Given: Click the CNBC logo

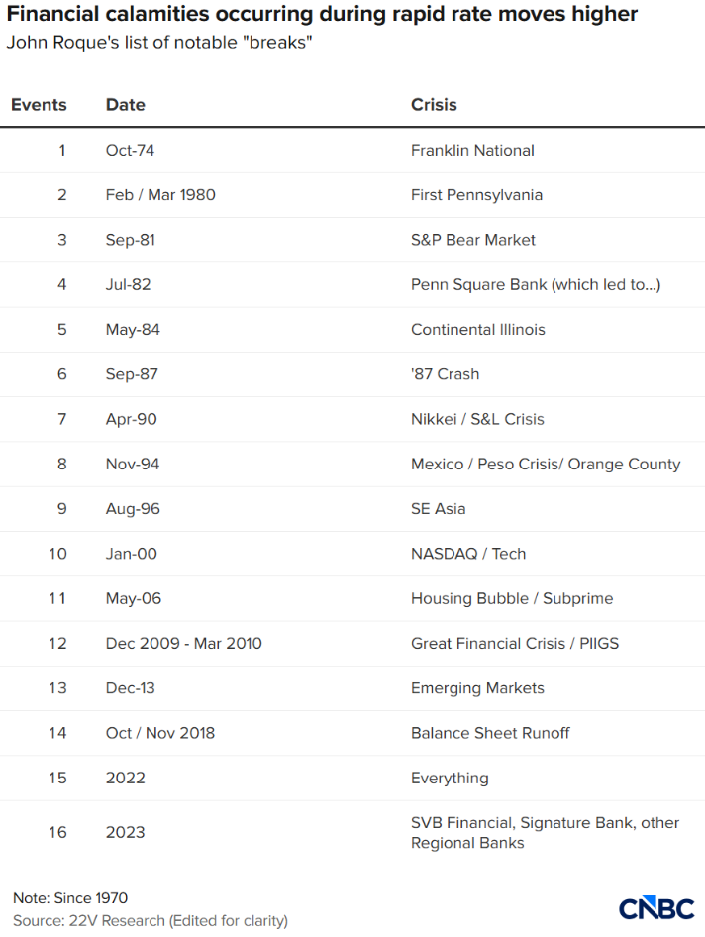Looking at the screenshot, I should [656, 909].
